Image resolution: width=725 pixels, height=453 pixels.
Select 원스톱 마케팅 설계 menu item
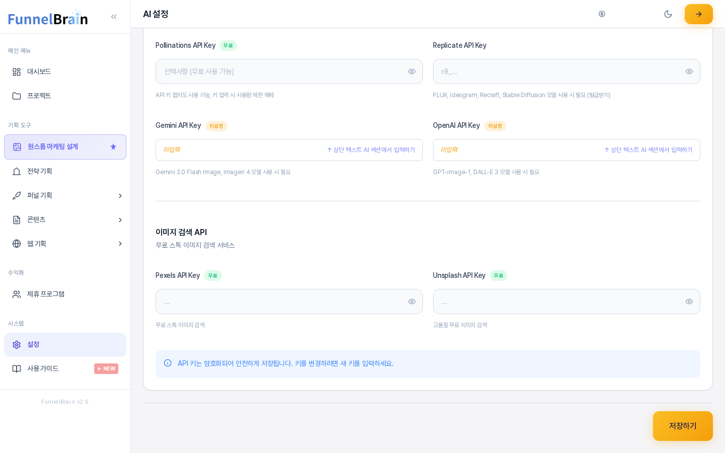click(65, 147)
